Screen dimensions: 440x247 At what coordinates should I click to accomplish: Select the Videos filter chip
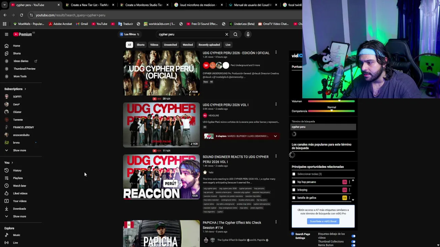[154, 45]
